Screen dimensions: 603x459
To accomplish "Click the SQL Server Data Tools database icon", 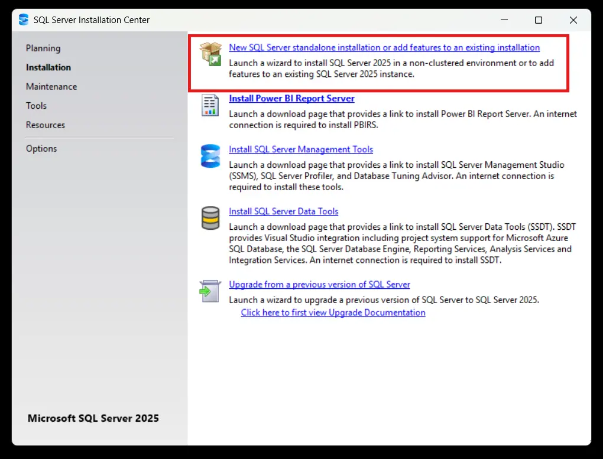I will coord(210,218).
